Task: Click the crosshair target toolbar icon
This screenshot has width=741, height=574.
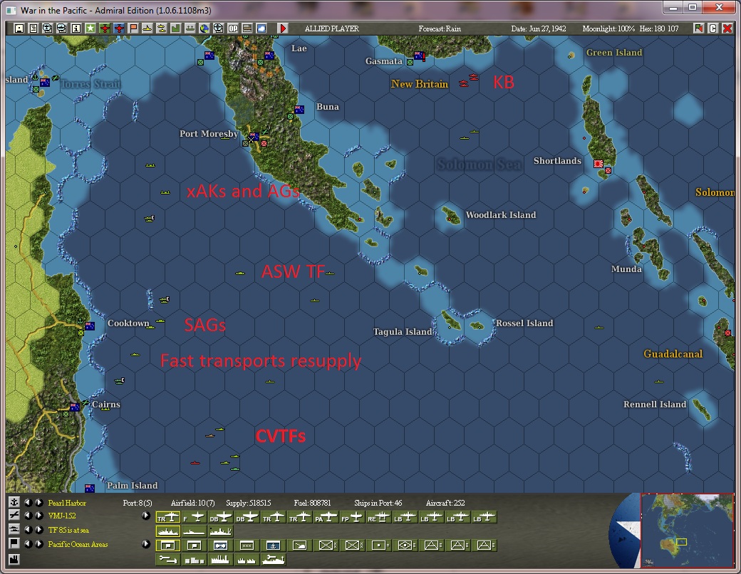Action: pos(218,28)
